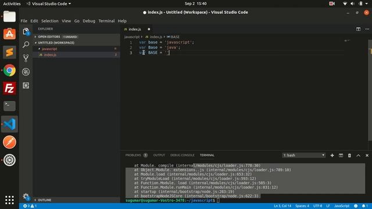
Task: Switch to the Debug Console tab
Action: click(182, 155)
